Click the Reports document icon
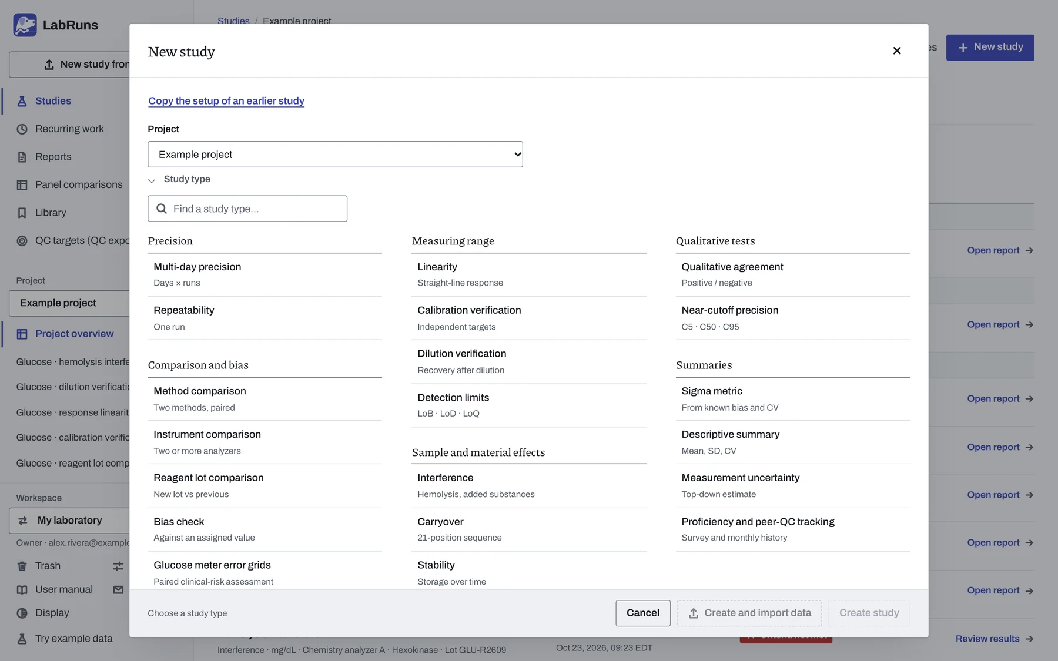The height and width of the screenshot is (661, 1058). (22, 157)
